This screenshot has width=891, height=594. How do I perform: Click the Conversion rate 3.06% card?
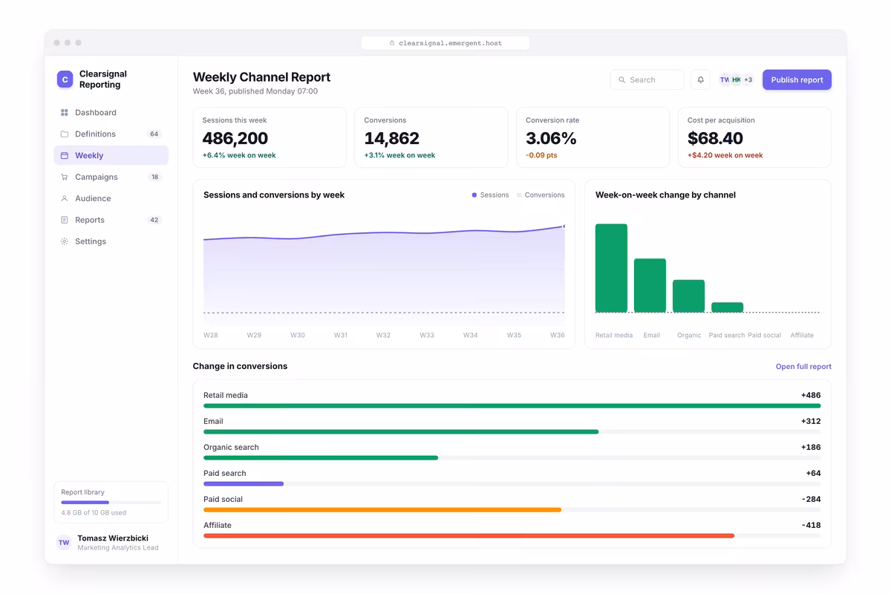[593, 137]
